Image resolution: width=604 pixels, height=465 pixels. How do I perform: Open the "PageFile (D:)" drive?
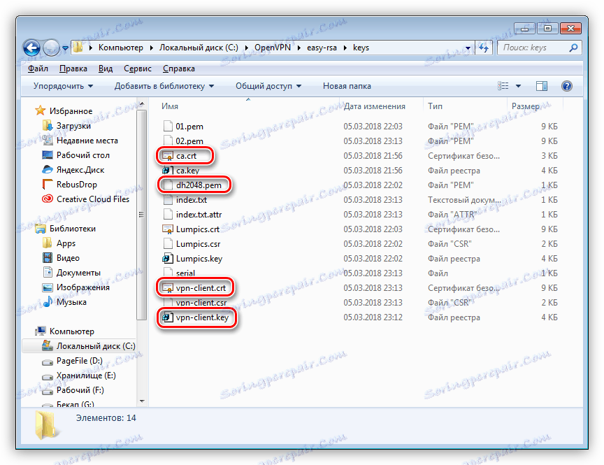click(80, 361)
